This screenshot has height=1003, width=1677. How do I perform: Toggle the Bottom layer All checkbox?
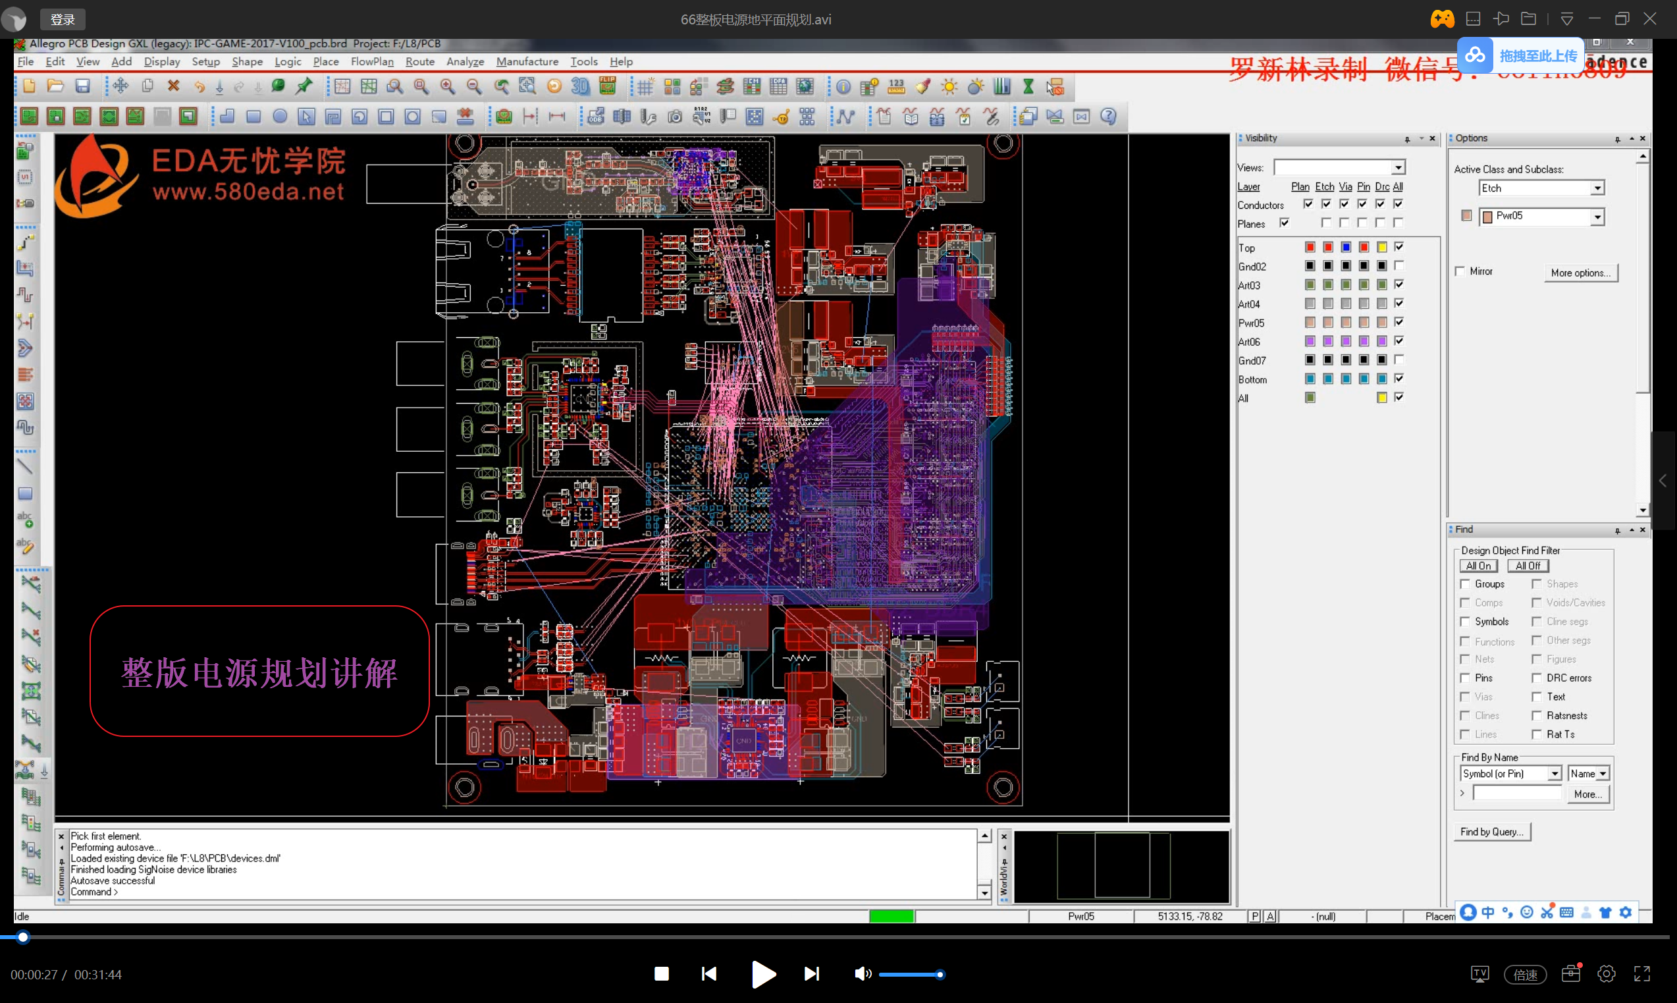pyautogui.click(x=1398, y=379)
